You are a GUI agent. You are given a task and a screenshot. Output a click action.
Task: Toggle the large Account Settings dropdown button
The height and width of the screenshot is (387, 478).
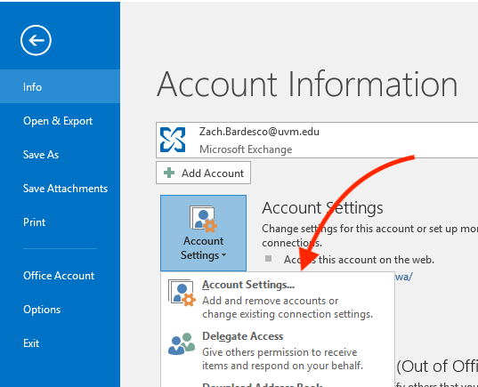tap(203, 233)
